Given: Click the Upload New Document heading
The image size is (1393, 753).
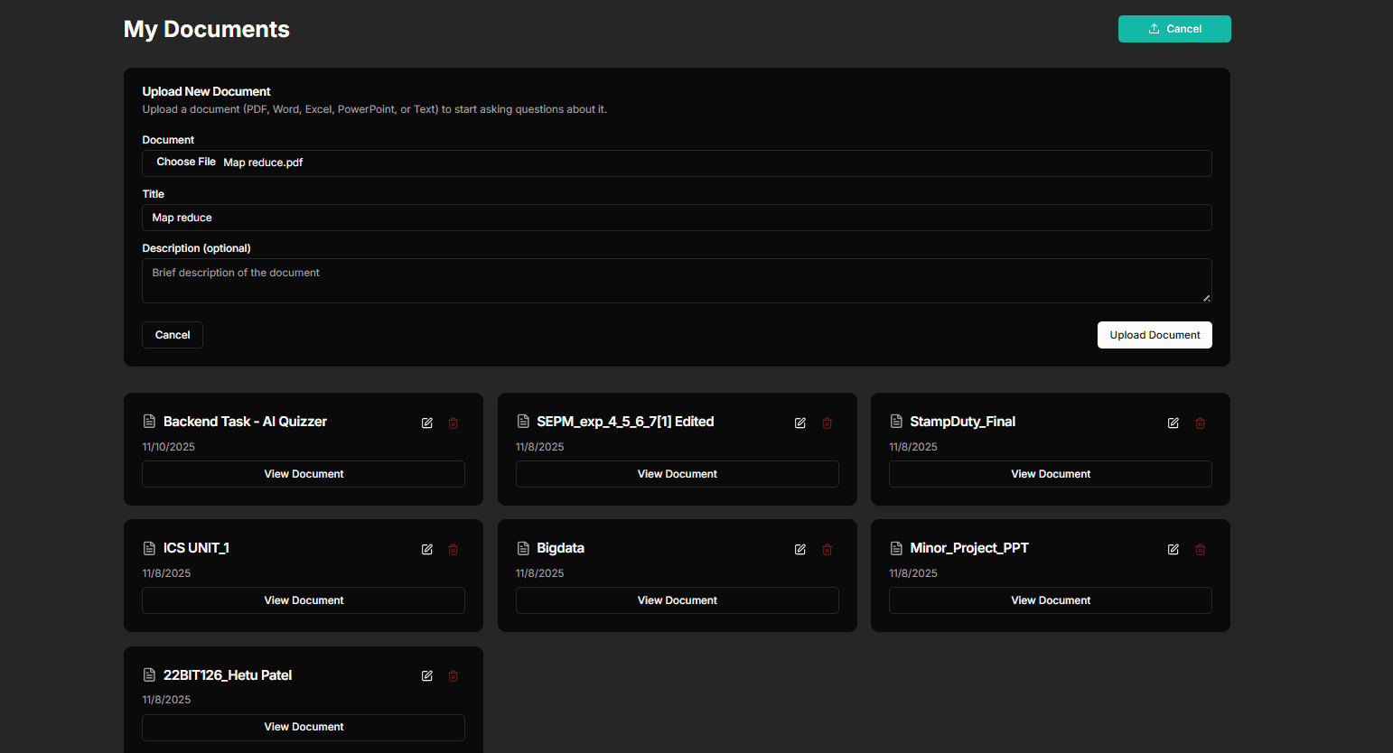Looking at the screenshot, I should [x=206, y=91].
